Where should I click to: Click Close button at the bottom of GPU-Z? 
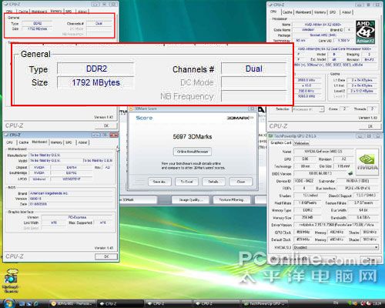point(370,259)
